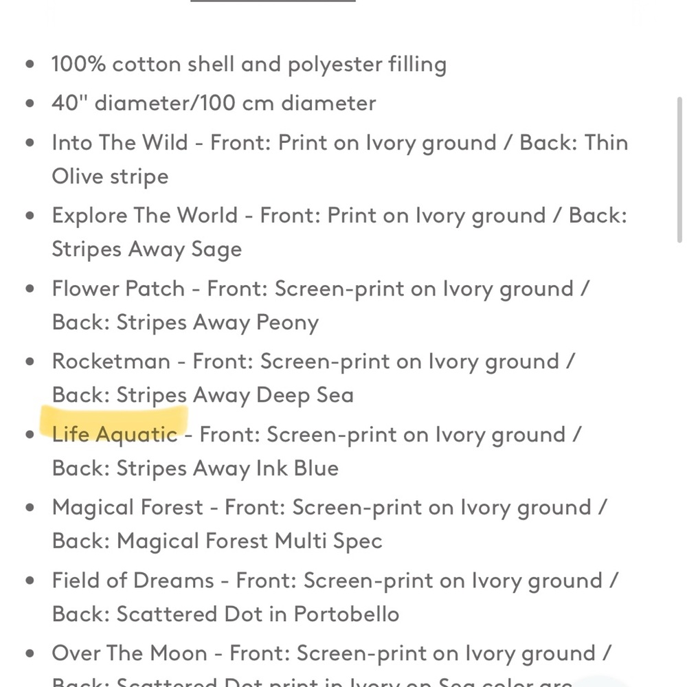Select the '40" diameter/100 cm diameter' text line
The image size is (687, 687).
(x=214, y=104)
